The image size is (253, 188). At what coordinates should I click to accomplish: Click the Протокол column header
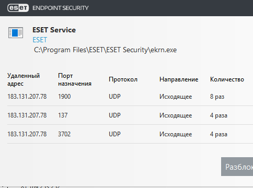tap(123, 79)
